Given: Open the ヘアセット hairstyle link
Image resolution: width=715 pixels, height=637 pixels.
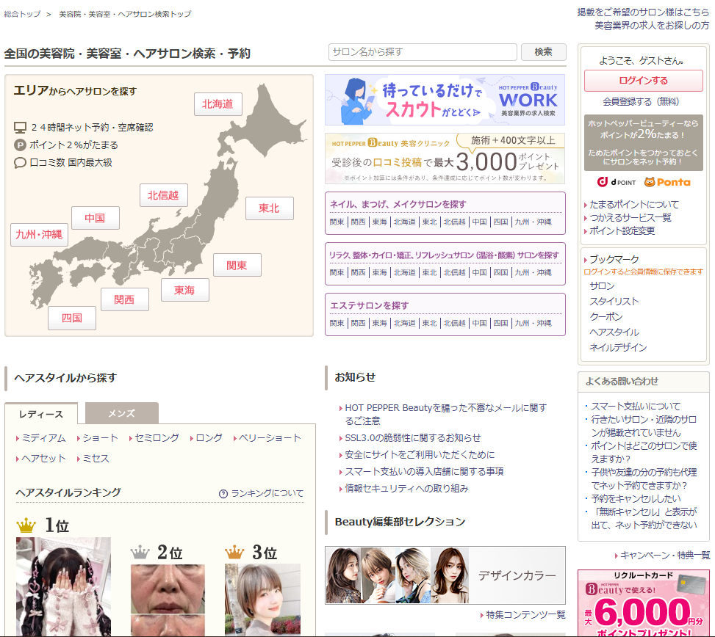Looking at the screenshot, I should click(43, 459).
